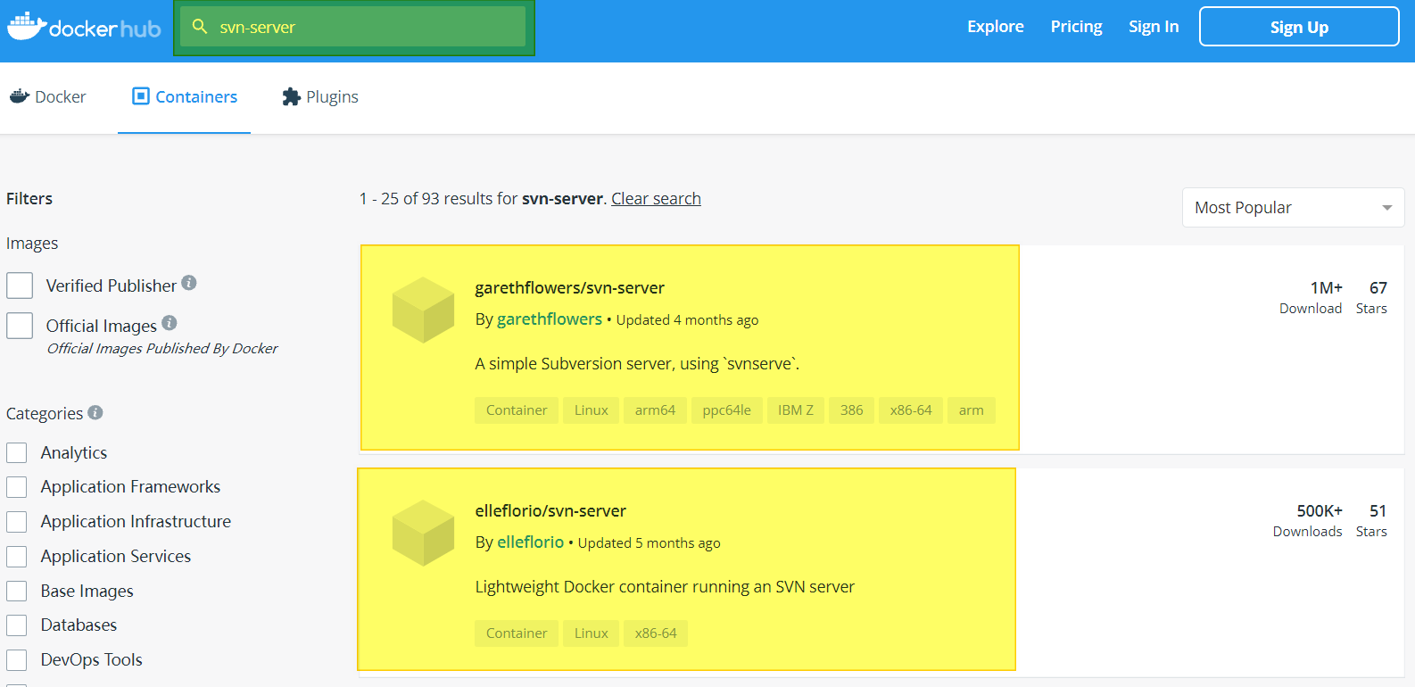The image size is (1415, 687).
Task: Open the garethflowers publisher profile link
Action: 550,319
